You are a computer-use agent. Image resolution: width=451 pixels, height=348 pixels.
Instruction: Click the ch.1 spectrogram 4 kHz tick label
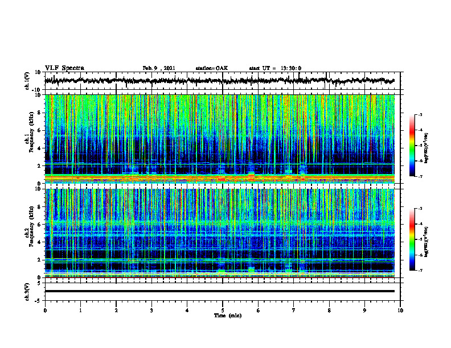(39, 148)
